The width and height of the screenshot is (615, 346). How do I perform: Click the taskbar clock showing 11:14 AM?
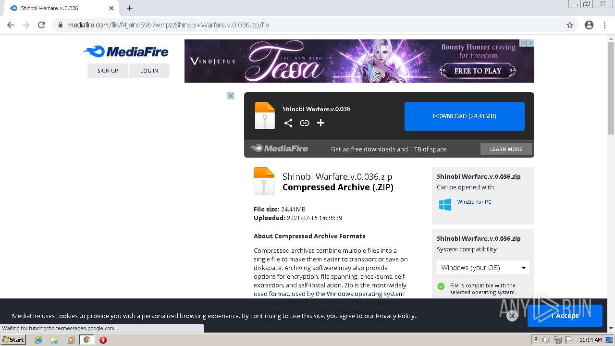tap(590, 340)
